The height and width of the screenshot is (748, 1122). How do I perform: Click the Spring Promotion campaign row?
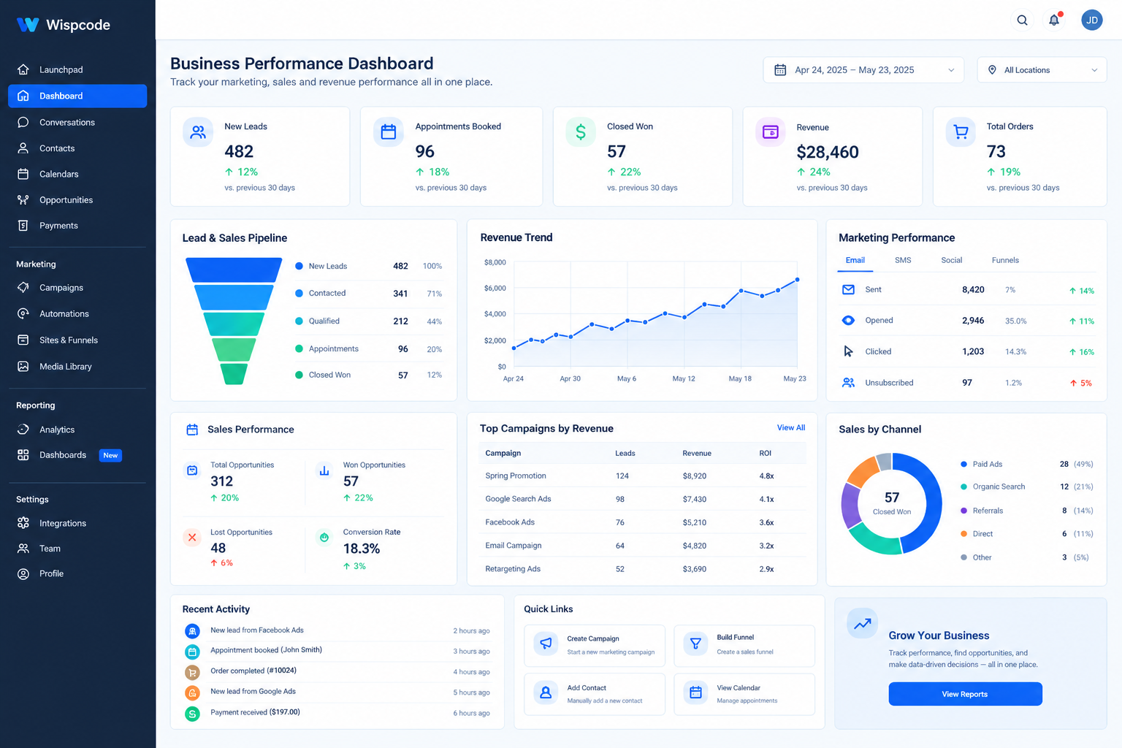pos(642,476)
